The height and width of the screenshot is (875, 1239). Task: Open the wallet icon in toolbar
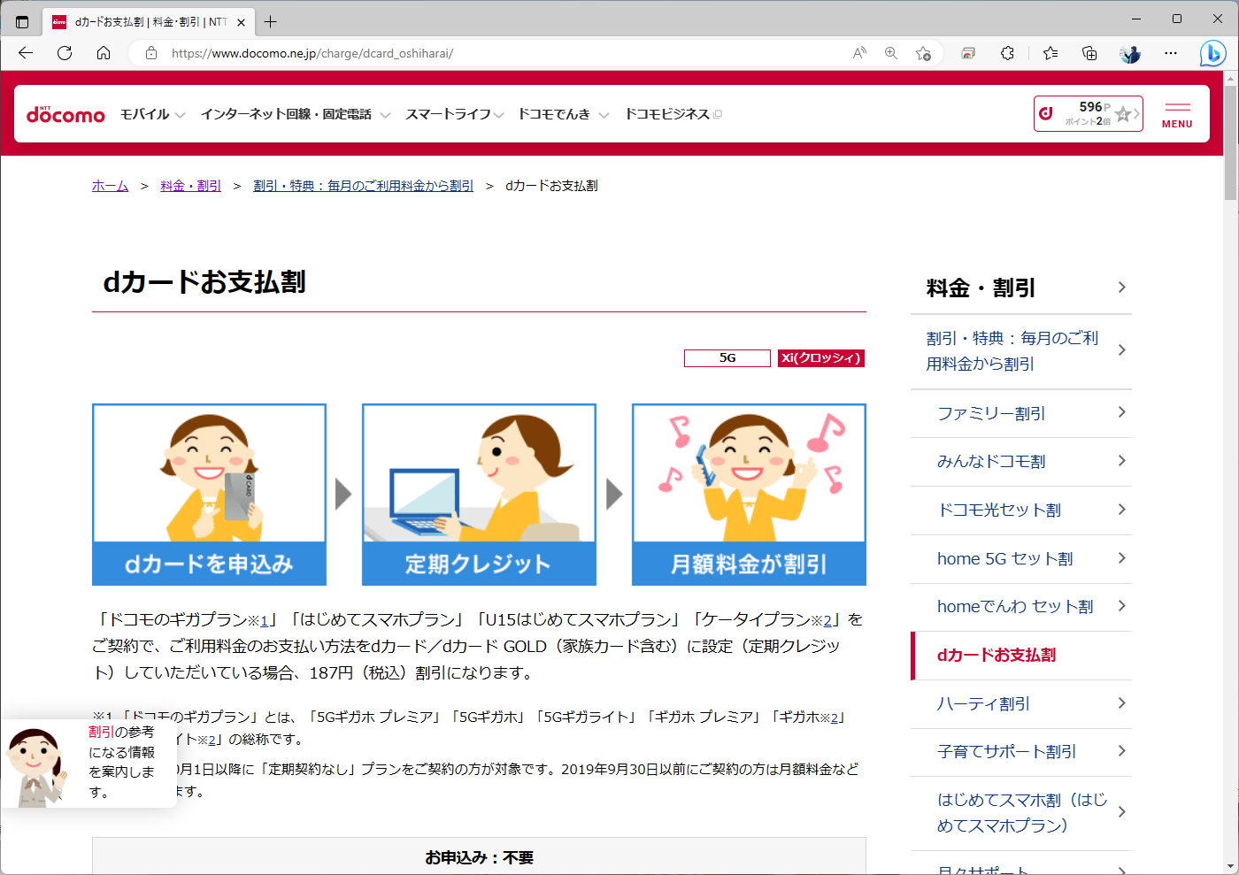pos(968,53)
